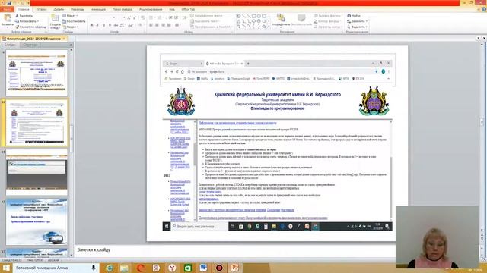Select the blue-sky laptop slide thumbnail
Viewport: 487px width, 273px height.
coord(37,222)
